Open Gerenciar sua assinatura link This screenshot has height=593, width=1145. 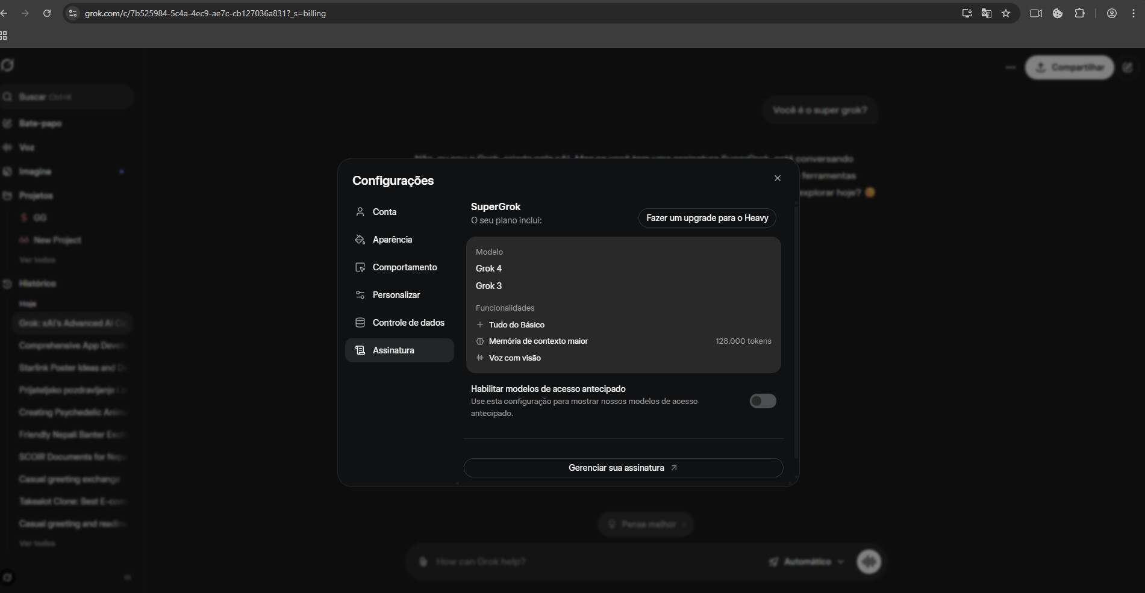click(x=623, y=468)
